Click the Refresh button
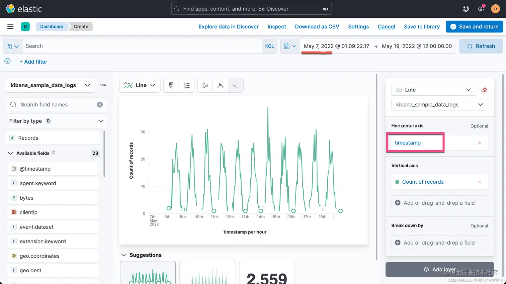 pyautogui.click(x=481, y=46)
